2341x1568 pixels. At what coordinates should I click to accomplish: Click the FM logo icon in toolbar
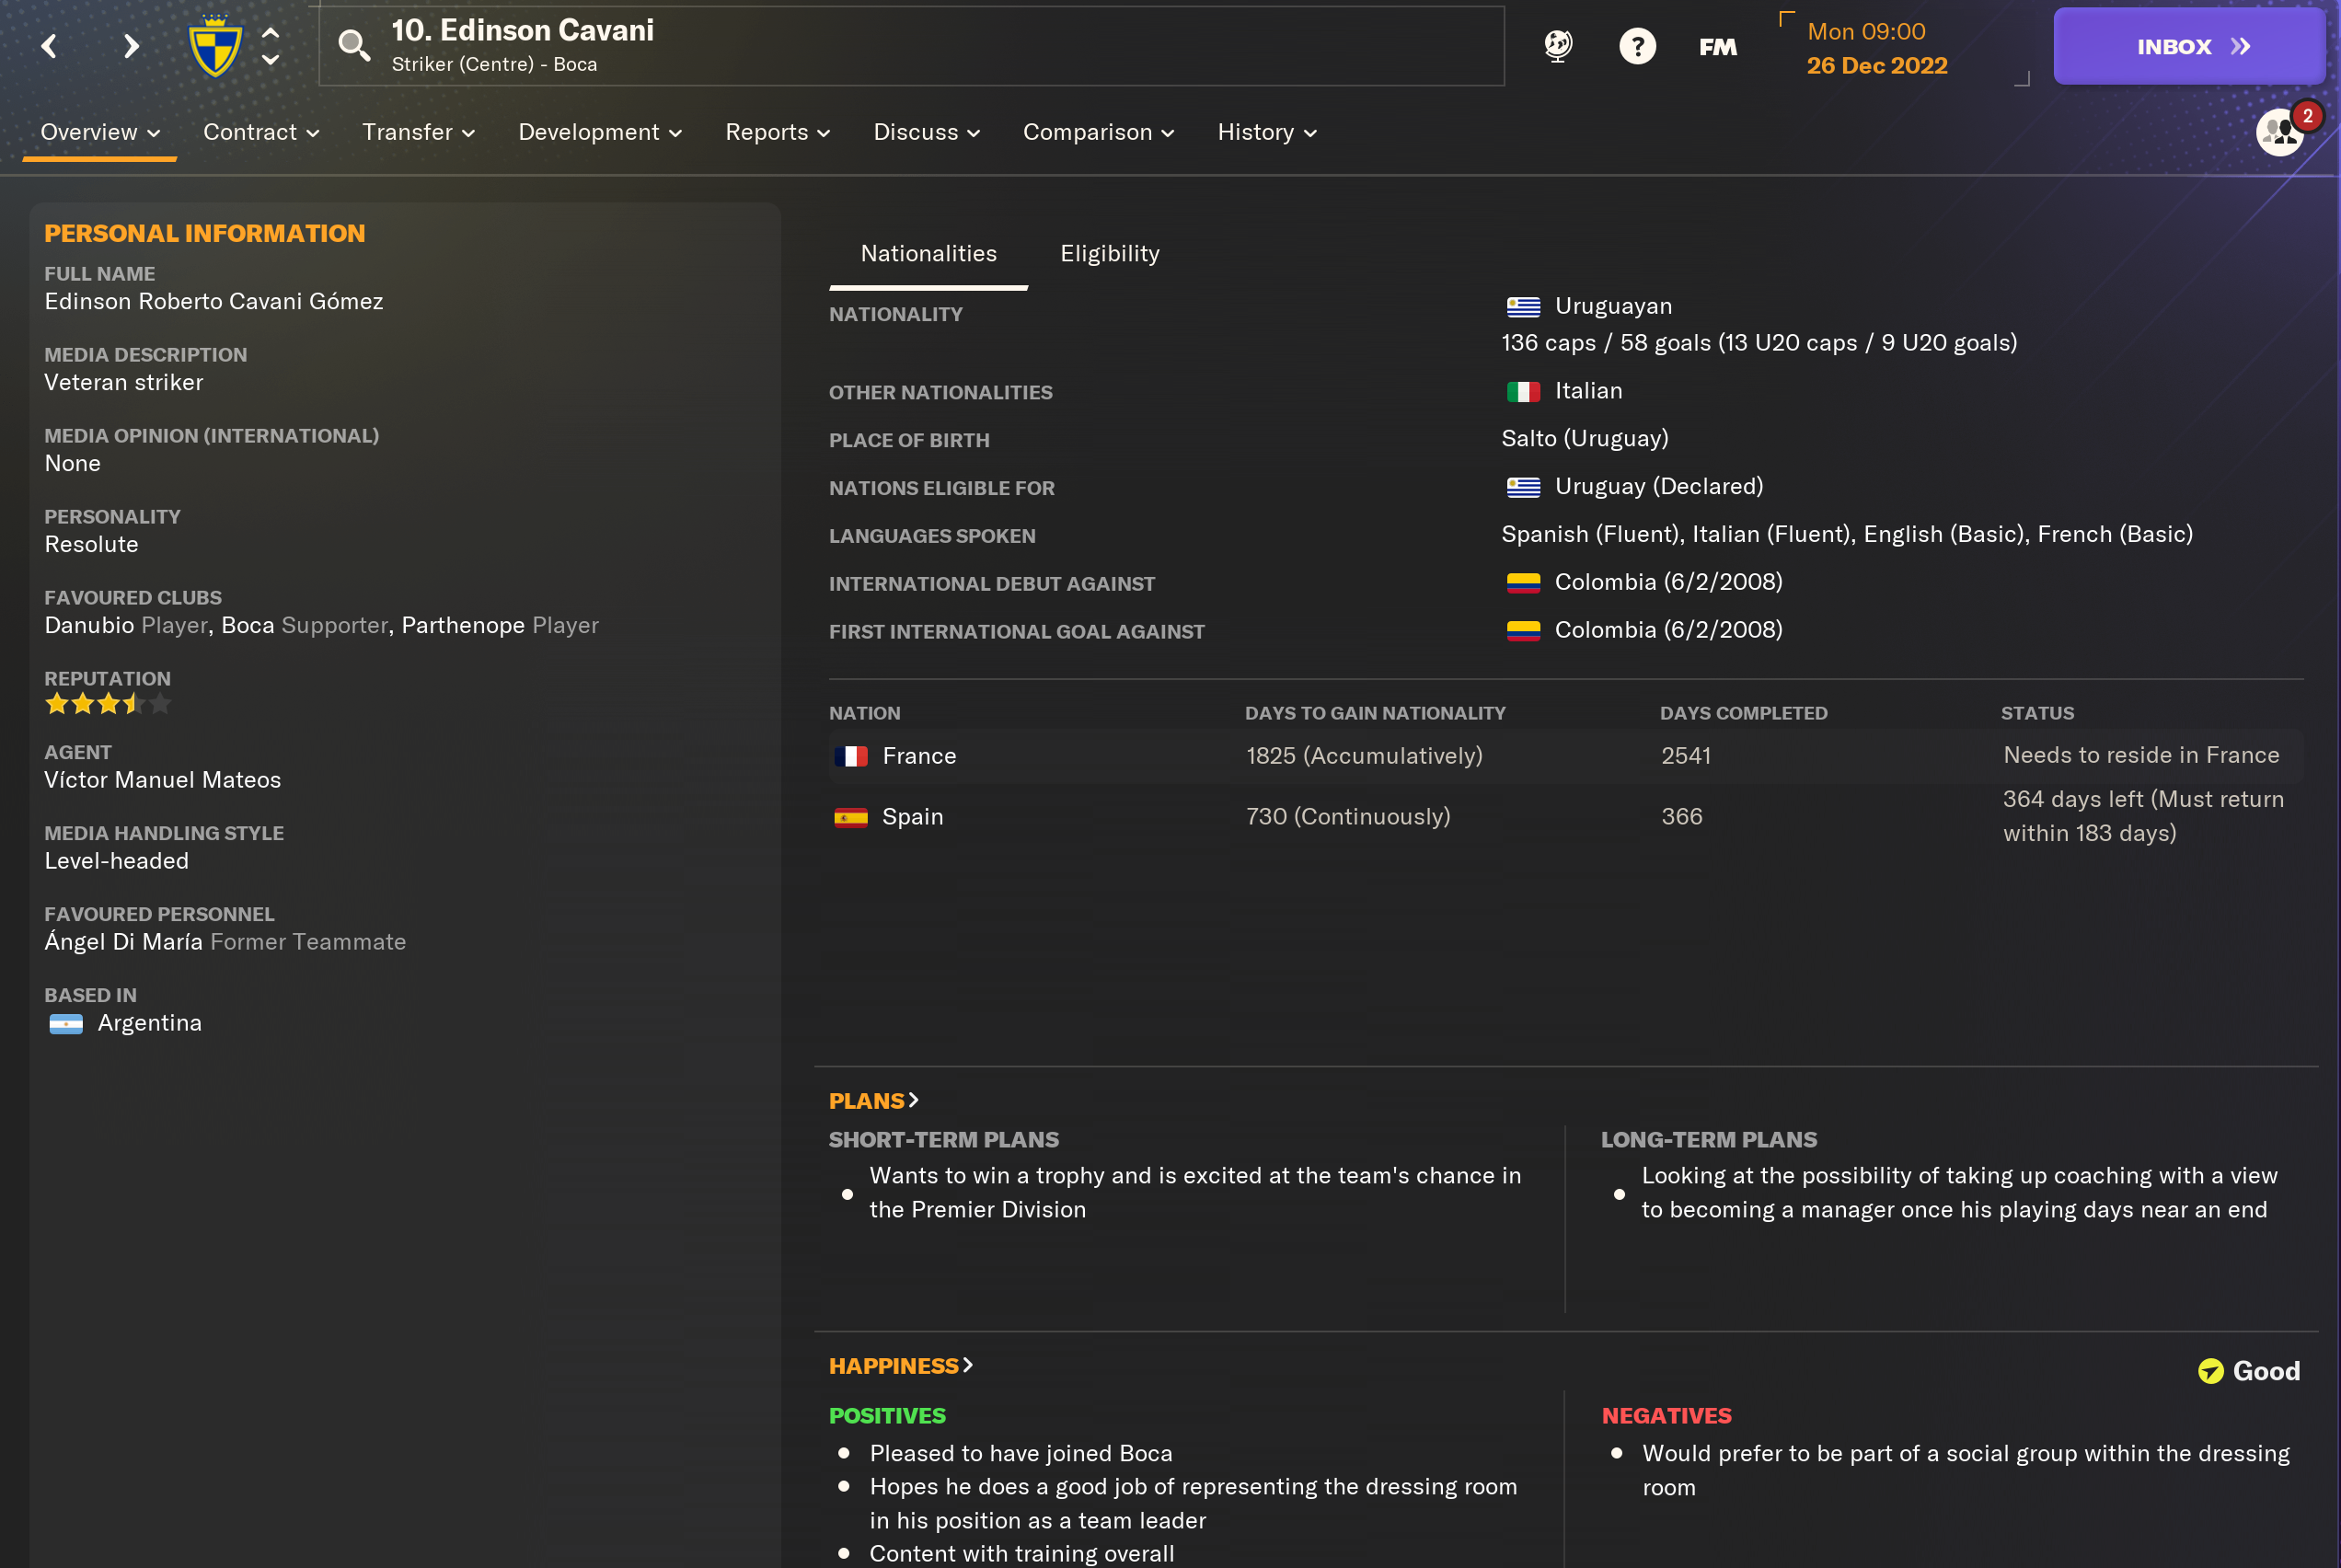click(x=1716, y=45)
